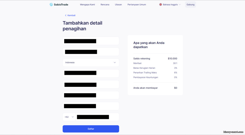Open the Bahasa Inggris language dropdown
Image resolution: width=245 pixels, height=135 pixels.
click(170, 5)
